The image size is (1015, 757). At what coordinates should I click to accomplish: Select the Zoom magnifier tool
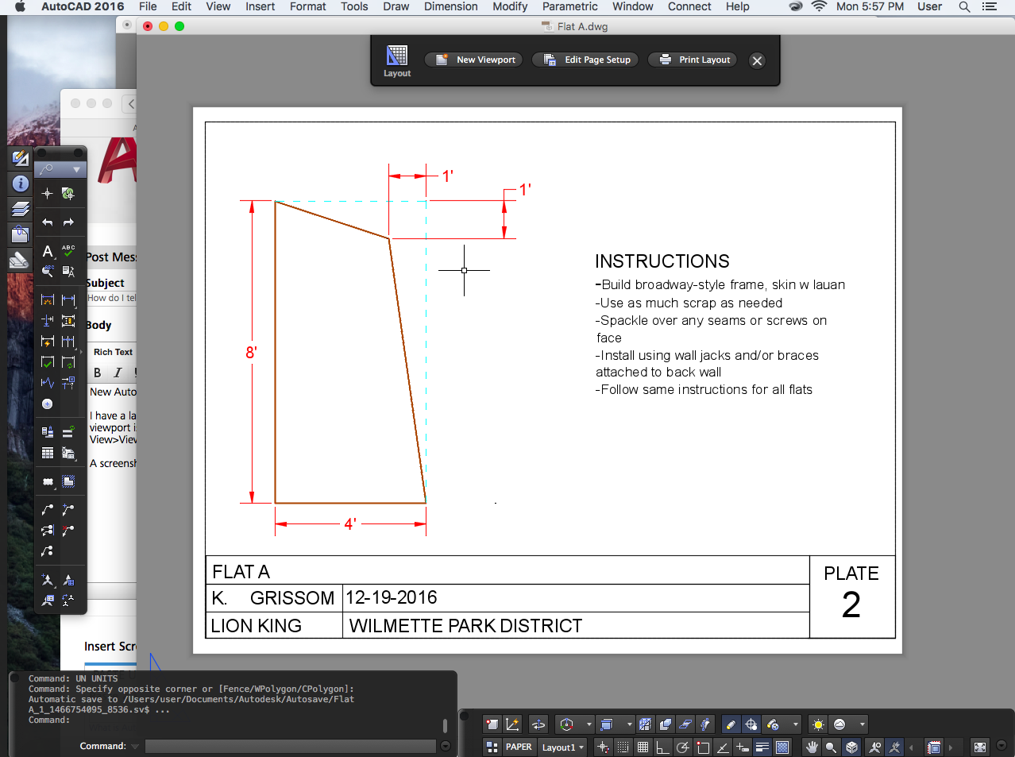[831, 747]
